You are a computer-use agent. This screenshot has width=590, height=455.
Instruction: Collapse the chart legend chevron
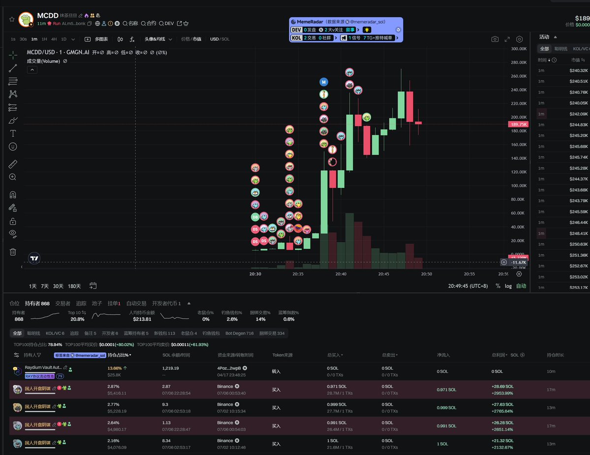[x=32, y=69]
